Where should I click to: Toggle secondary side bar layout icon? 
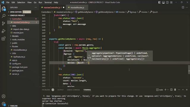click(x=167, y=2)
